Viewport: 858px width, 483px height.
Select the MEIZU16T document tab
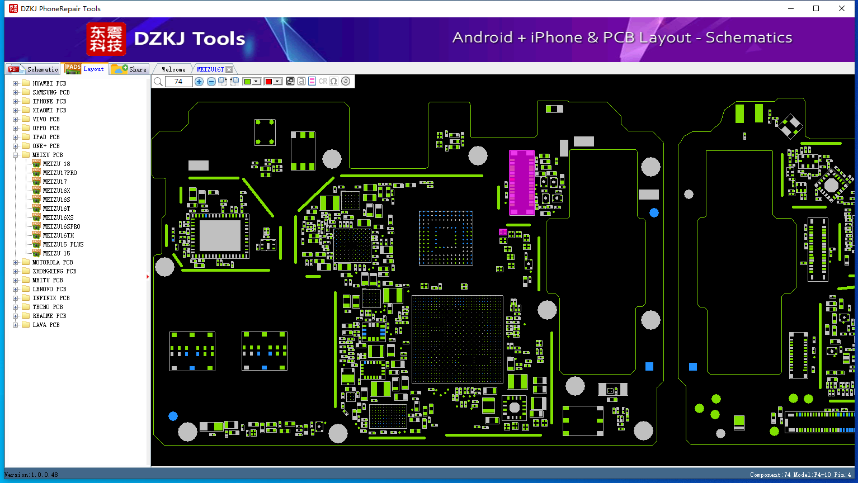coord(210,69)
